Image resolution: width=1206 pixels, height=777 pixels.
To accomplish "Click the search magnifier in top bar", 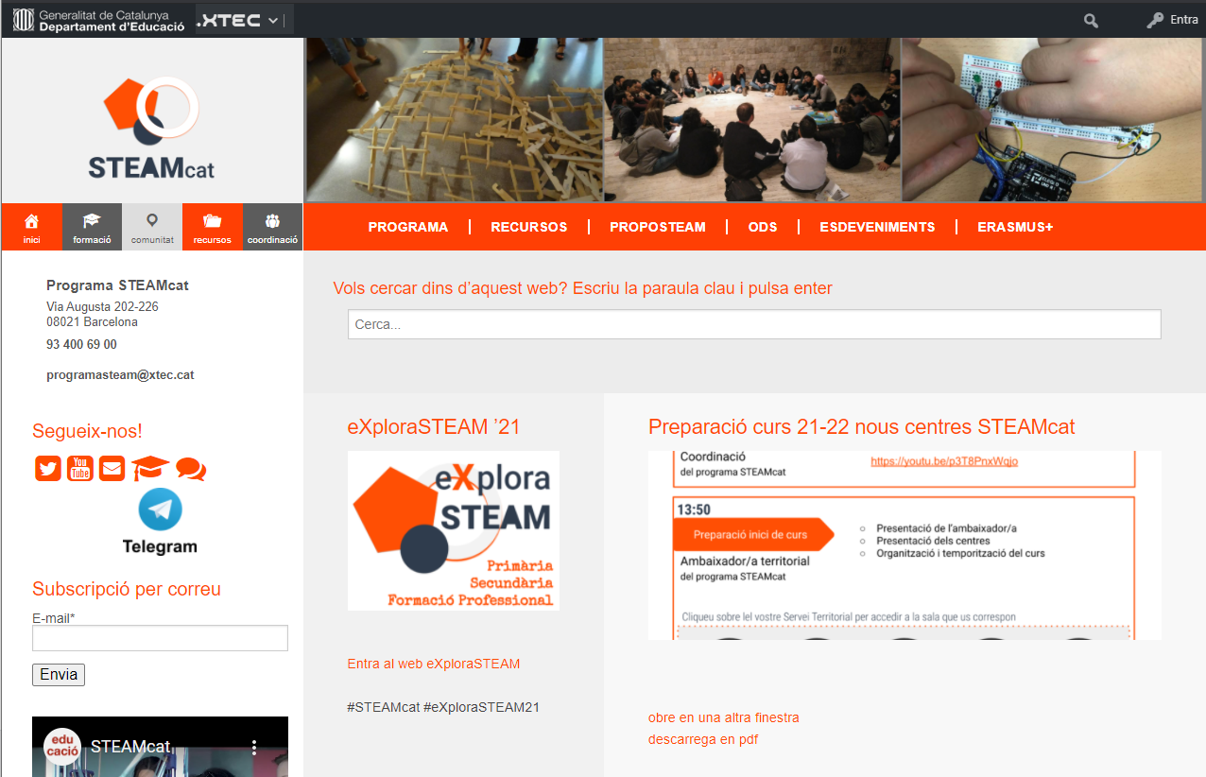I will (1091, 20).
